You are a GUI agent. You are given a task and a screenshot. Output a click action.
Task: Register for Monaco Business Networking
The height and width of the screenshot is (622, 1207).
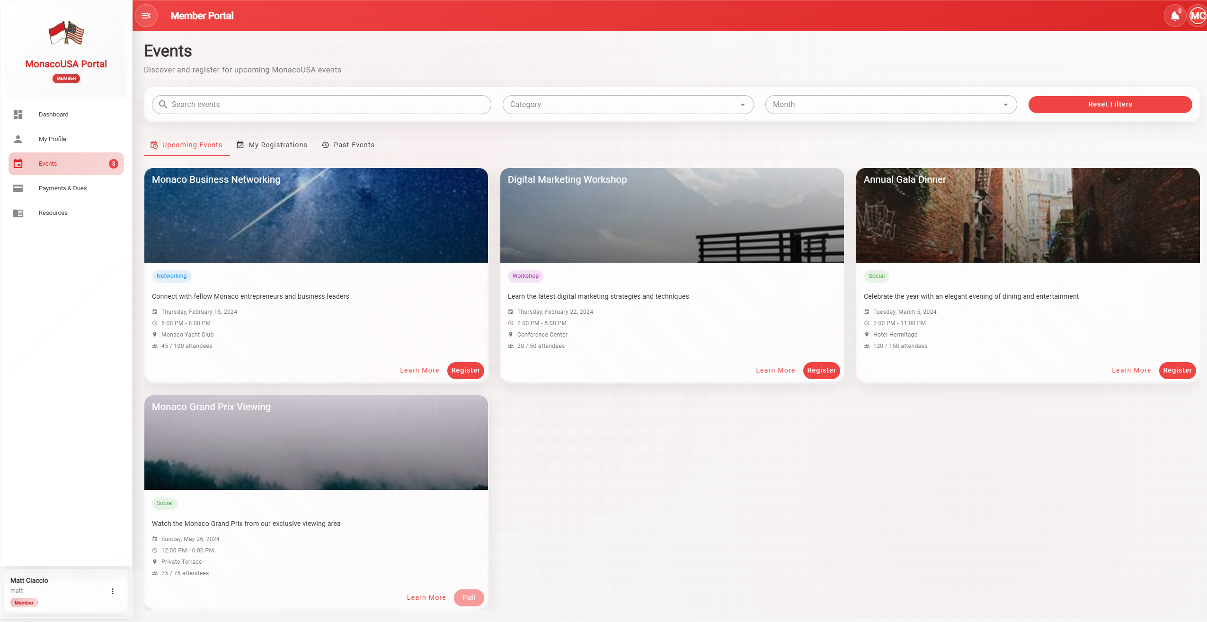(465, 370)
